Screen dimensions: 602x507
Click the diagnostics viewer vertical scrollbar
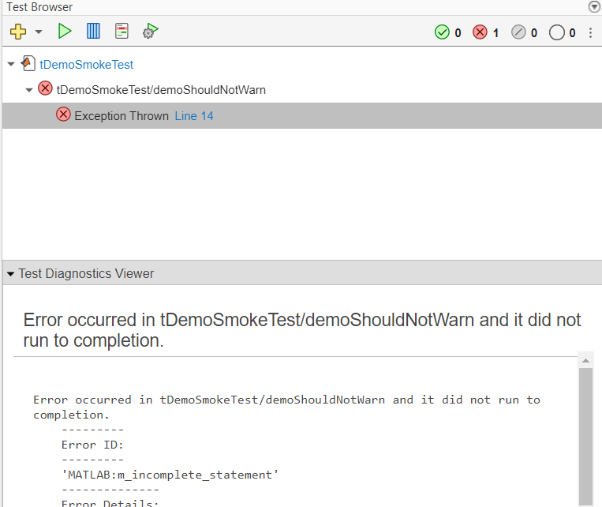click(x=585, y=434)
